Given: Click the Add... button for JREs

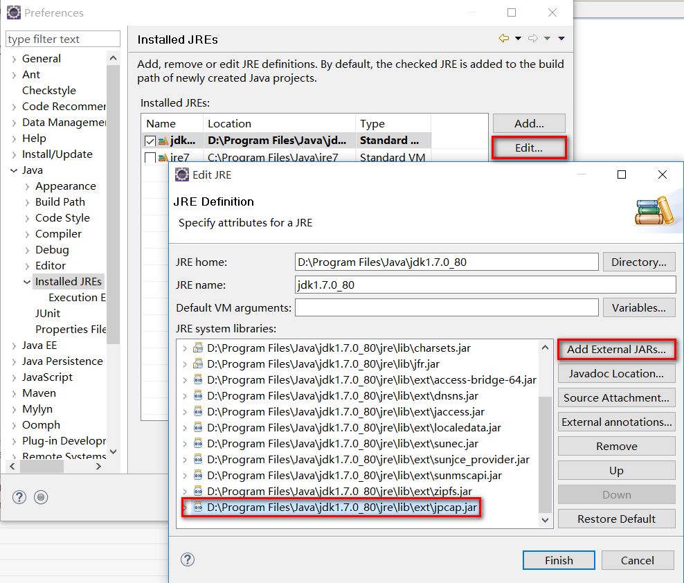Looking at the screenshot, I should point(529,123).
